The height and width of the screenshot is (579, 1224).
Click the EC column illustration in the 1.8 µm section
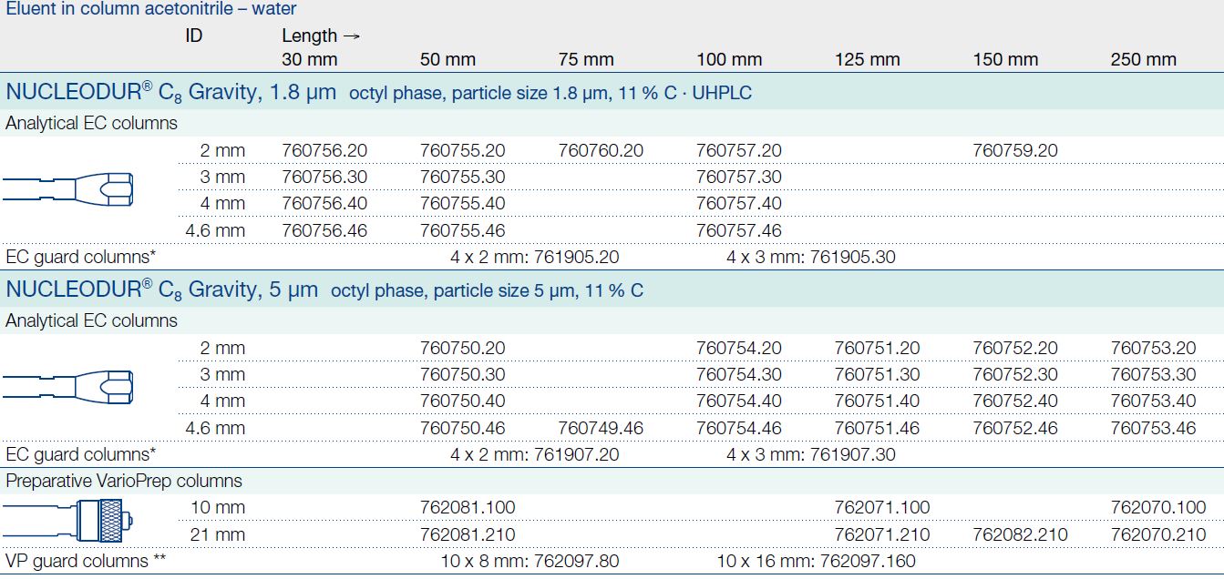68,189
